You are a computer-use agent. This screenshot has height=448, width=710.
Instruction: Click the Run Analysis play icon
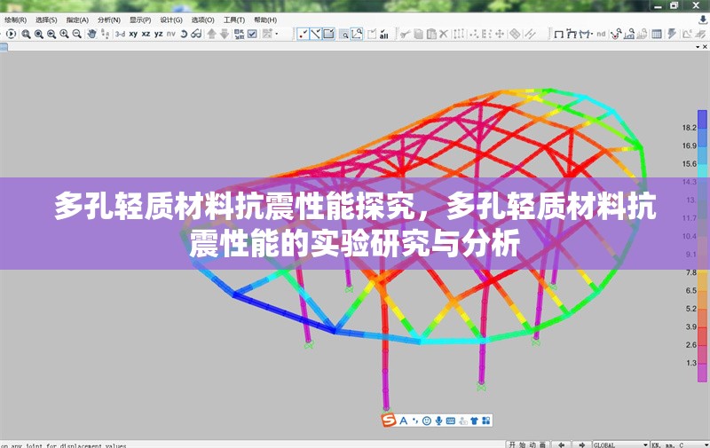11,34
